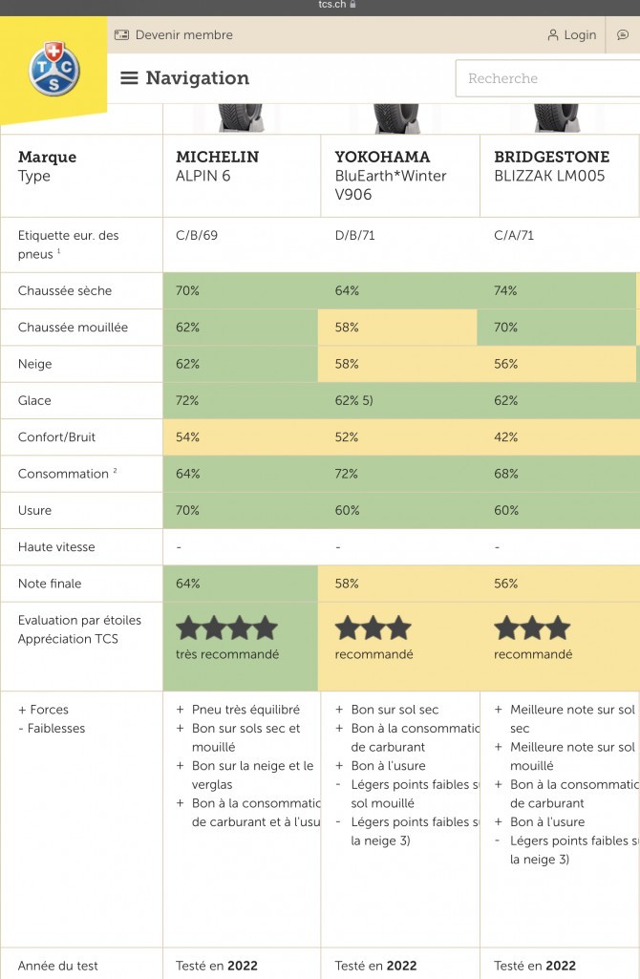640x979 pixels.
Task: Click the Michelin Alpin 6 tire thumbnail
Action: click(241, 118)
